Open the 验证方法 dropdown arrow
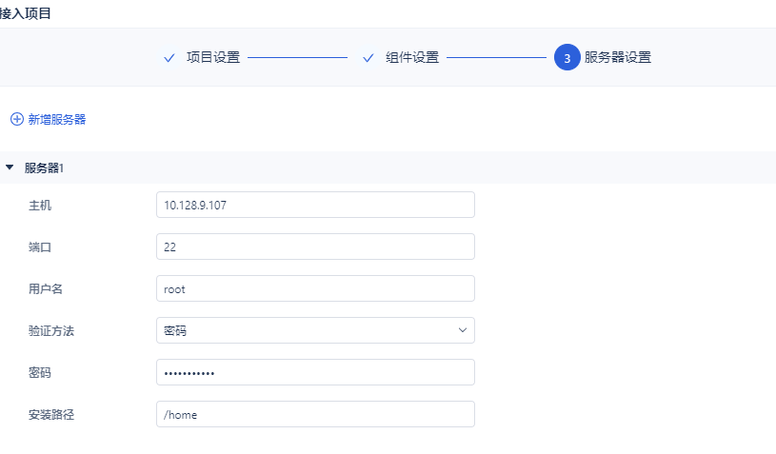The image size is (776, 454). 463,330
